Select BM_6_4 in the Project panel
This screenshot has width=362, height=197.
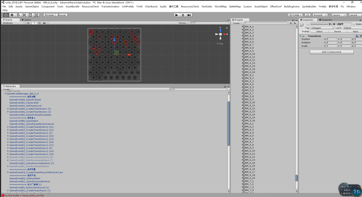tap(249, 133)
